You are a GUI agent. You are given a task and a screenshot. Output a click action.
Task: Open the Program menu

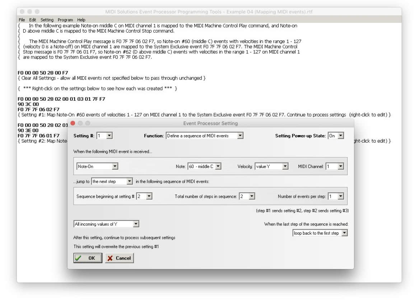click(x=65, y=20)
